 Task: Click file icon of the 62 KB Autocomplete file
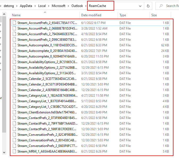coord(14,45)
